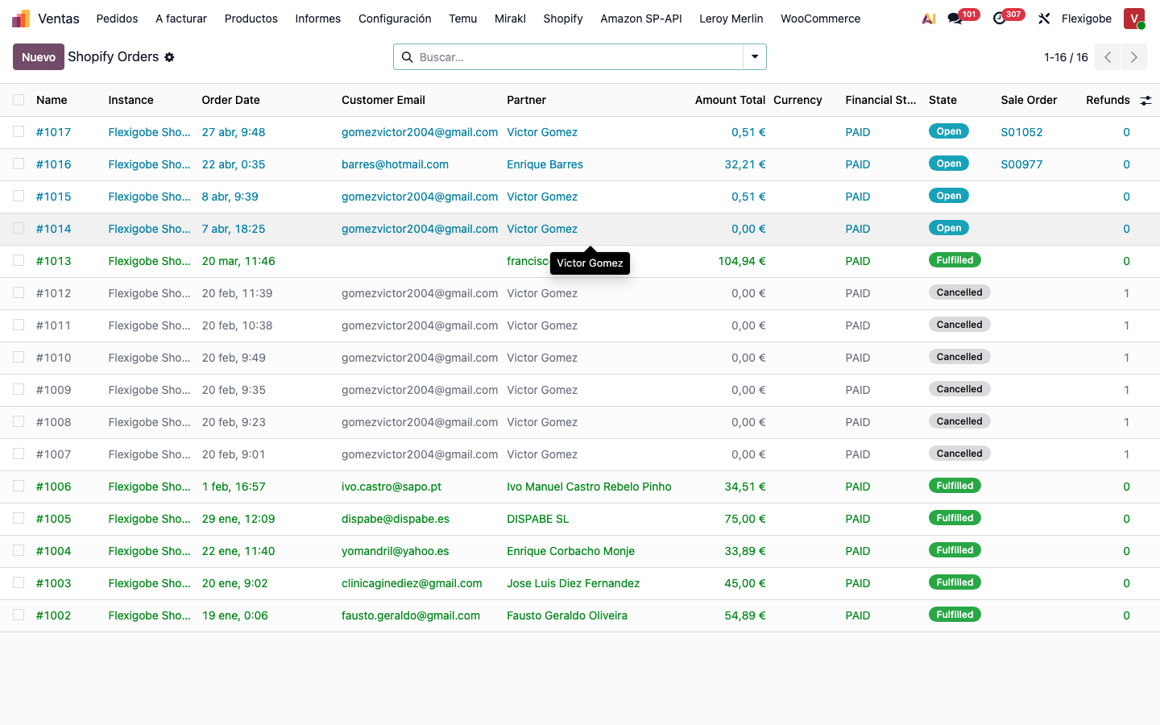The width and height of the screenshot is (1160, 725).
Task: Click partner Ivo Manuel Castro Rebelo Pinho
Action: (589, 487)
